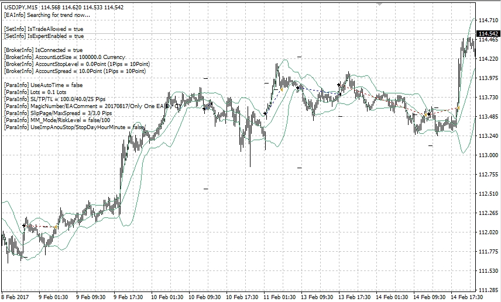Click the '[BrokerInfo] IsConnected = true' line
Screen dimensions: 501x302
(43, 50)
